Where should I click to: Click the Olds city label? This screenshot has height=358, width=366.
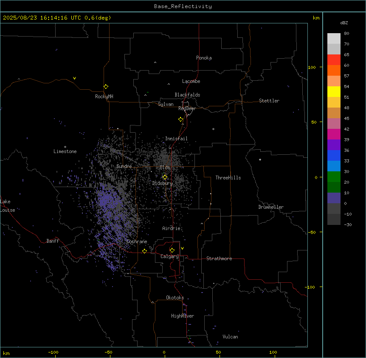165,168
